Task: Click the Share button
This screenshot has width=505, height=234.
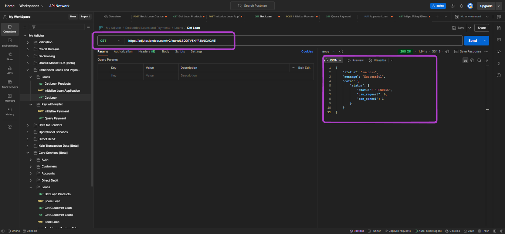Action: (482, 28)
